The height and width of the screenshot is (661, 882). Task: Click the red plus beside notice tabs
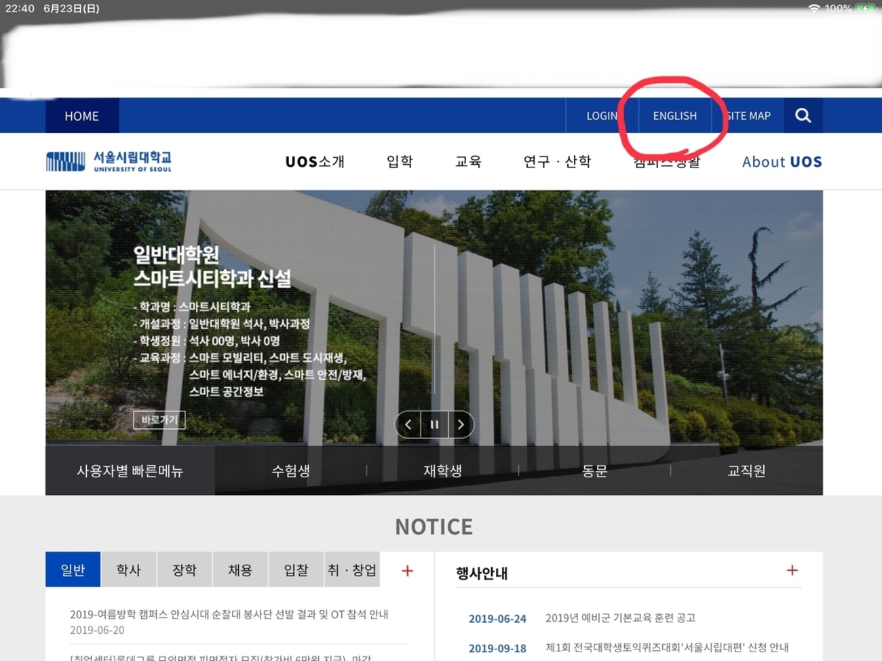point(407,571)
